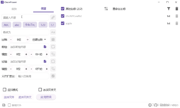Decrease prefix increment digits (0位)

(11, 54)
